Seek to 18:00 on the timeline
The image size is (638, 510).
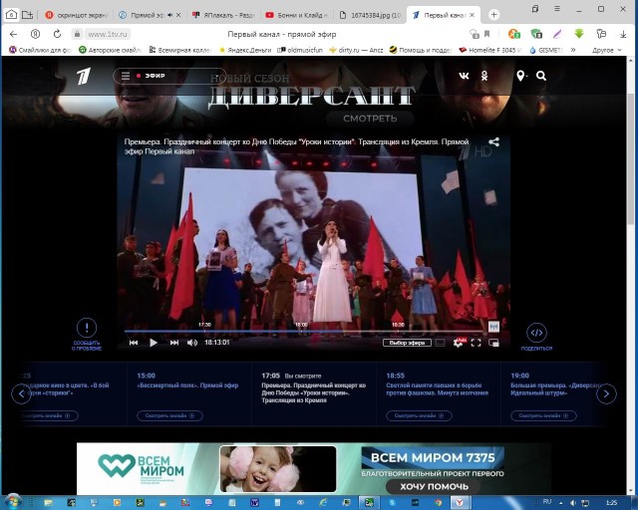click(301, 325)
